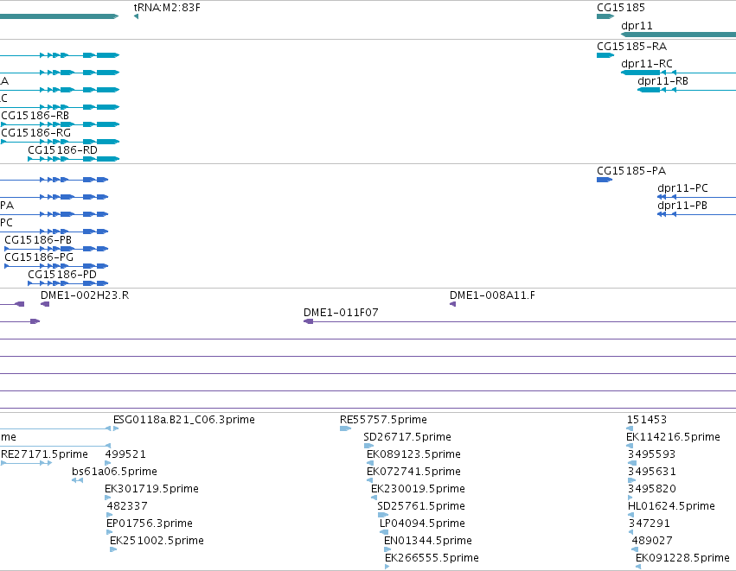Click the SD26717.5prime EST label

(x=407, y=437)
